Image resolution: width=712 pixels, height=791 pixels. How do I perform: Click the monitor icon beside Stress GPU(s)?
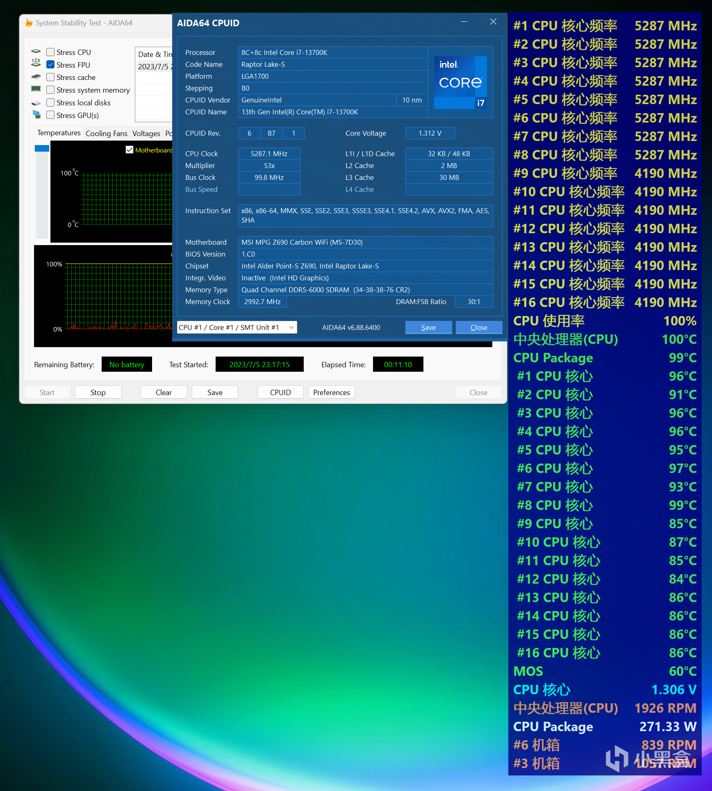click(x=36, y=115)
